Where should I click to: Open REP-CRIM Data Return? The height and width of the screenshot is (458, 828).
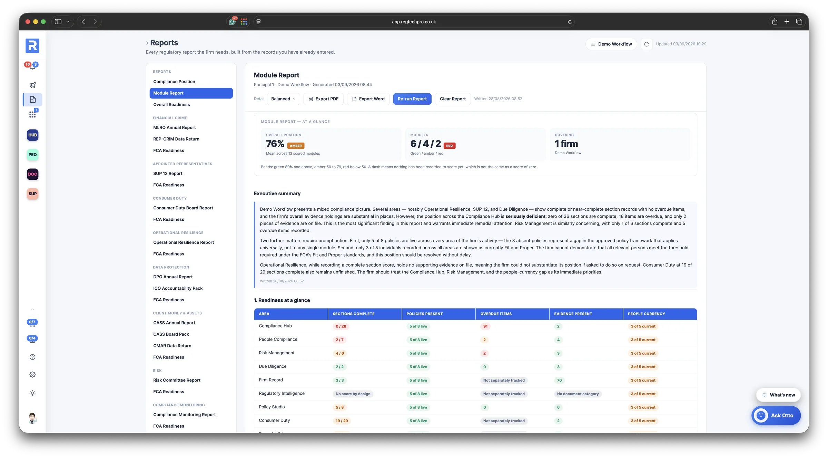tap(191, 139)
